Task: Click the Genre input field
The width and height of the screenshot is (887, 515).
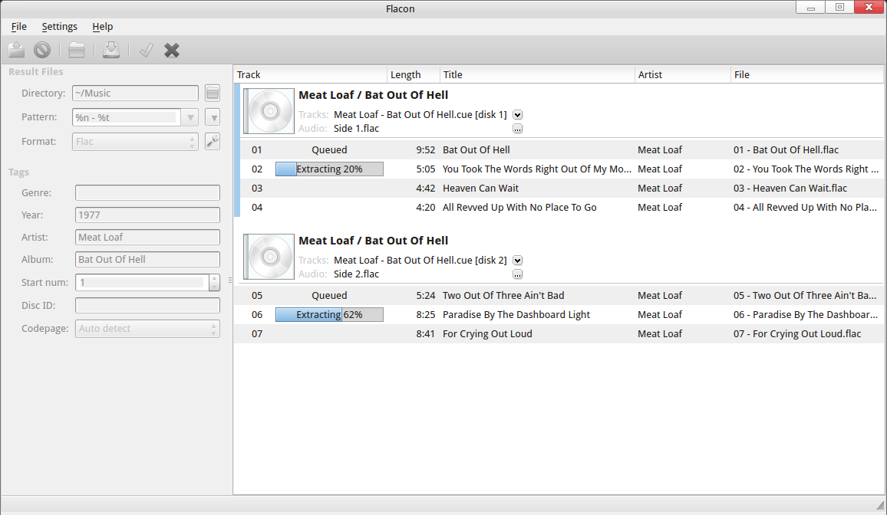Action: pos(147,192)
